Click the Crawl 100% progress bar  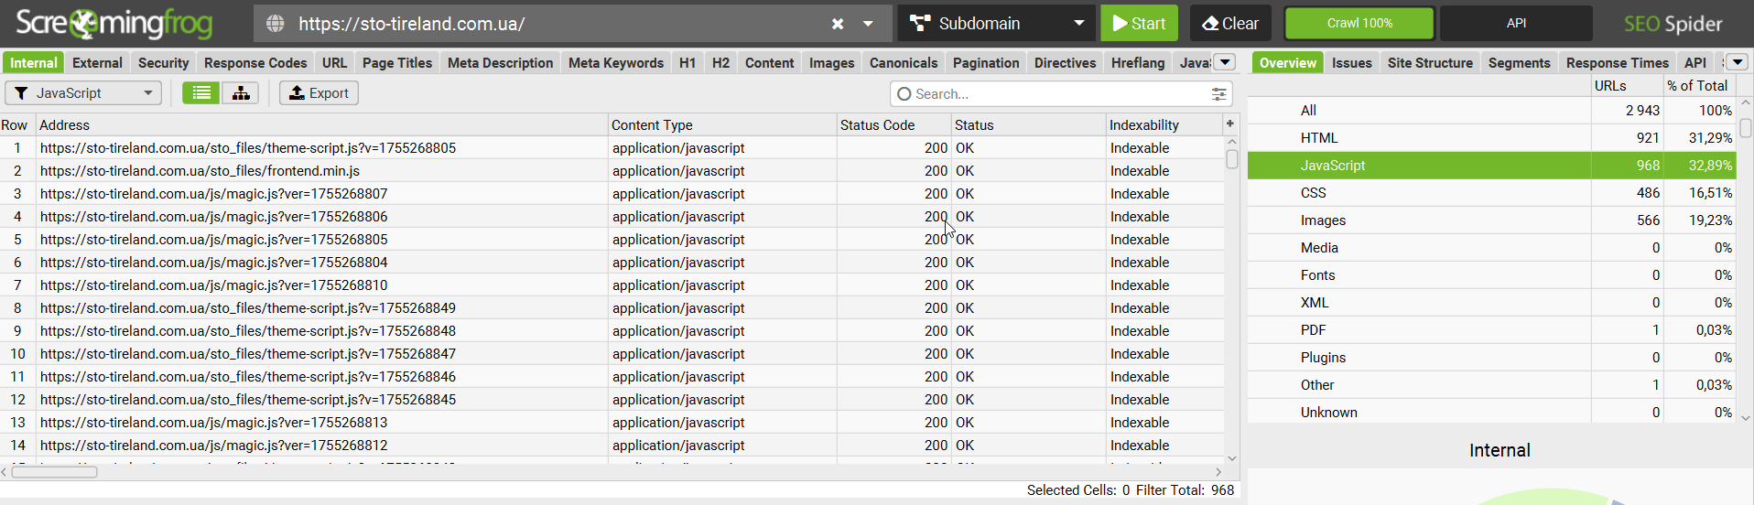tap(1359, 24)
